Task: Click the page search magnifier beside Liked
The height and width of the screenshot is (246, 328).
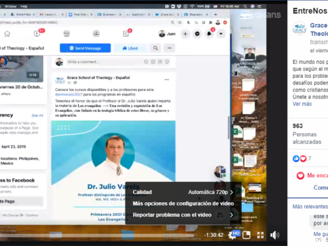Action: coord(156,48)
